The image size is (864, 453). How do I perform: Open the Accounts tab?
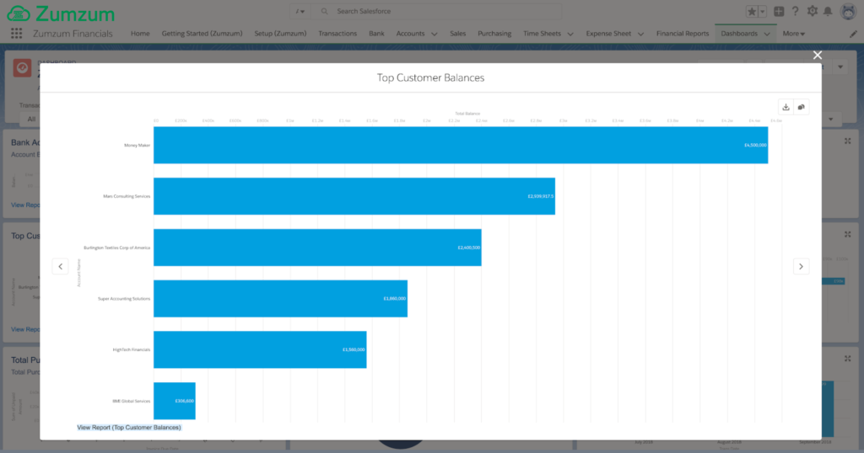click(411, 34)
